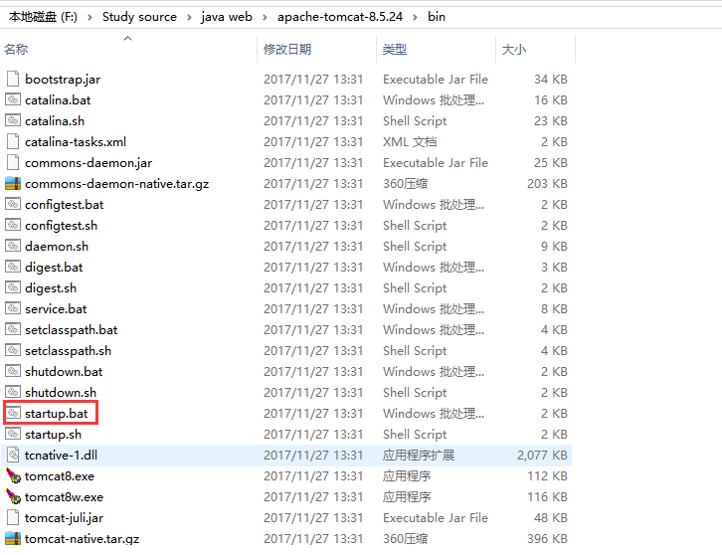Select the digest.bat file name
Screen dimensions: 722x555
point(54,268)
